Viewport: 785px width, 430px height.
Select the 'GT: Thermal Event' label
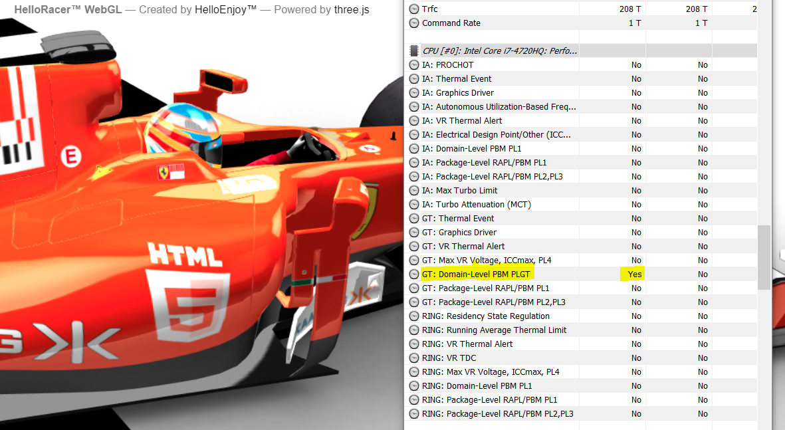457,219
